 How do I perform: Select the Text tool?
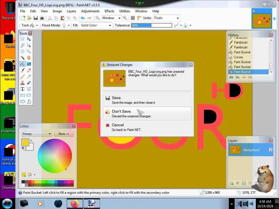tap(23, 89)
